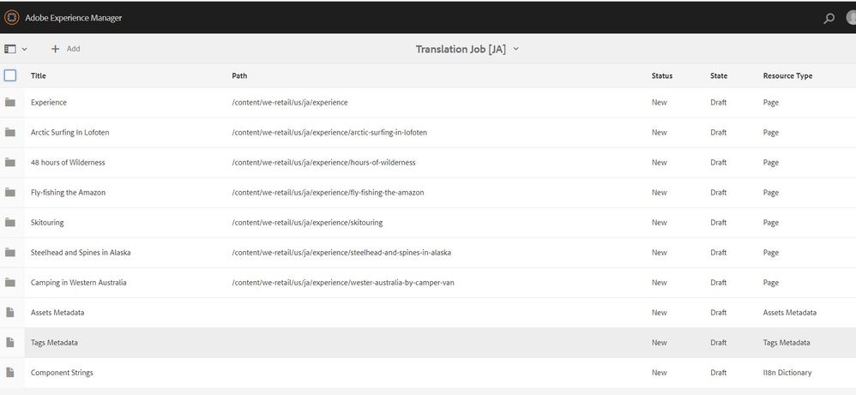Viewport: 856px width, 395px height.
Task: Click the Resource Type column header
Action: click(x=787, y=76)
